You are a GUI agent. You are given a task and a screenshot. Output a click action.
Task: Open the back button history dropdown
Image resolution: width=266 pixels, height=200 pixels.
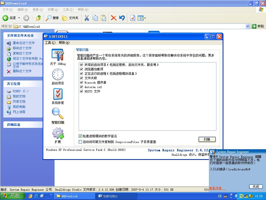(x=19, y=18)
